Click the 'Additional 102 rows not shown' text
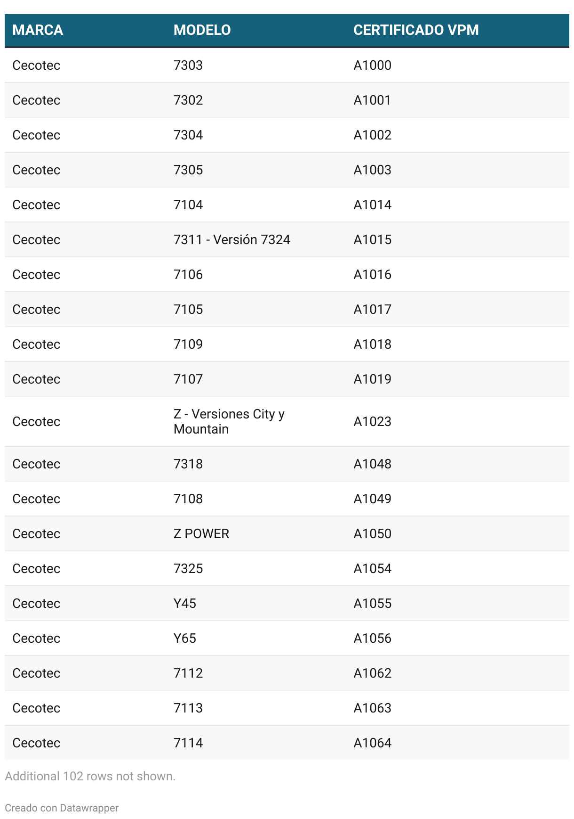The width and height of the screenshot is (574, 819). tap(90, 776)
